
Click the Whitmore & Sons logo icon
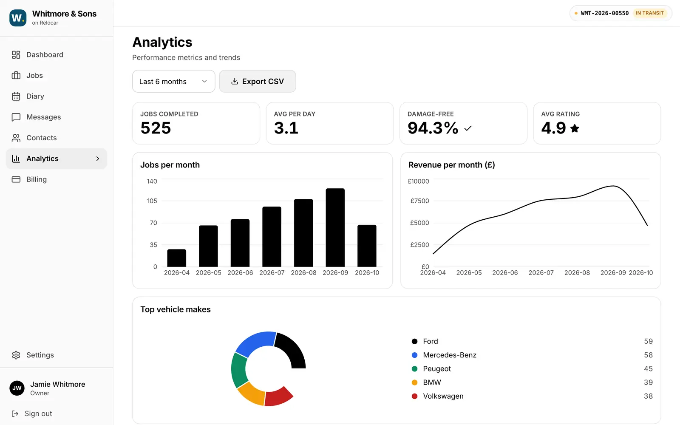click(x=18, y=18)
